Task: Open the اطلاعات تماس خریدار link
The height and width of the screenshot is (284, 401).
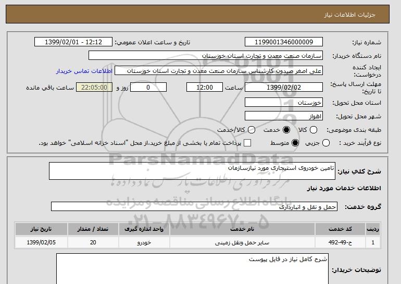Action: (x=84, y=71)
